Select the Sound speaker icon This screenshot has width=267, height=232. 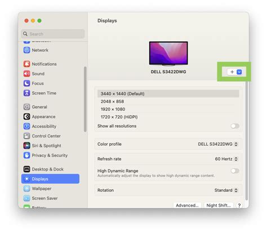click(26, 74)
